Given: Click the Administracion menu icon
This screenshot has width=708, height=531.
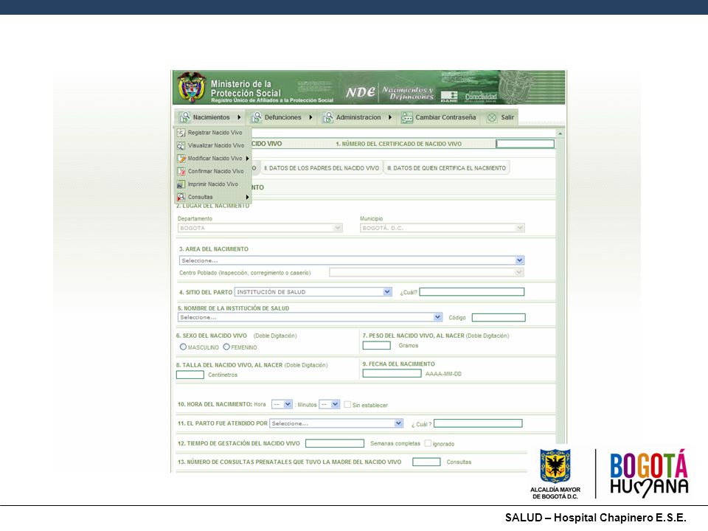Looking at the screenshot, I should pyautogui.click(x=327, y=117).
